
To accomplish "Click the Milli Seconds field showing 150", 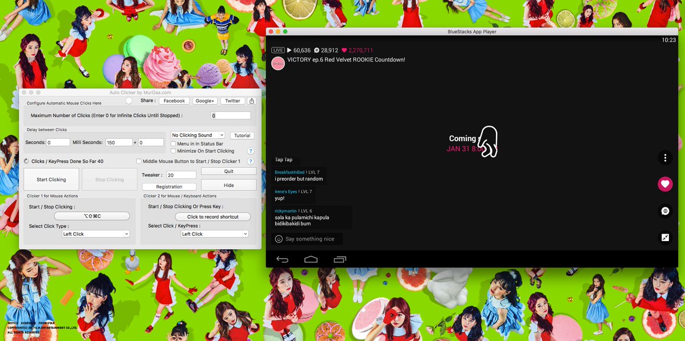I will [119, 142].
